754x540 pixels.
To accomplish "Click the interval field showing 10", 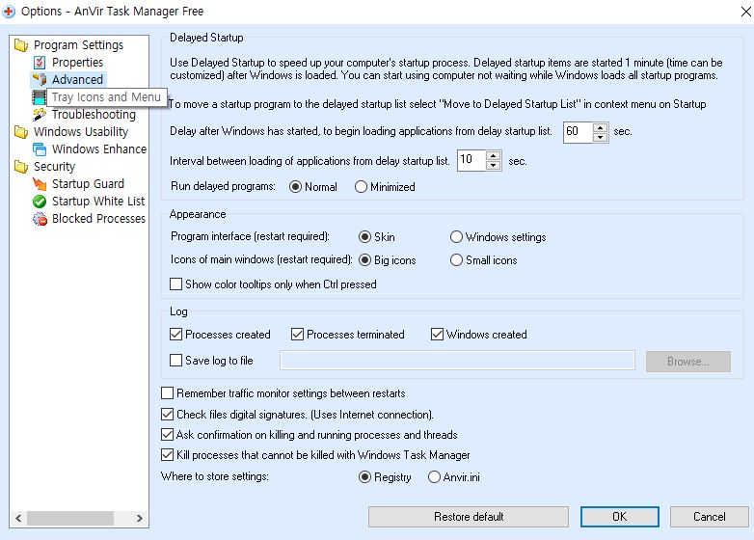I will 471,161.
